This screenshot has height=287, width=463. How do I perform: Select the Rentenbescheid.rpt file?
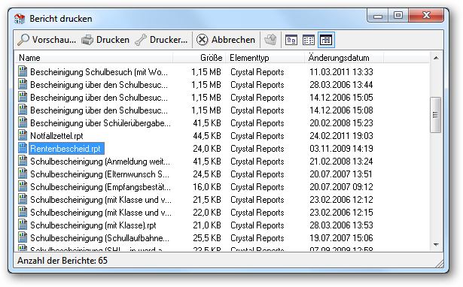[65, 149]
